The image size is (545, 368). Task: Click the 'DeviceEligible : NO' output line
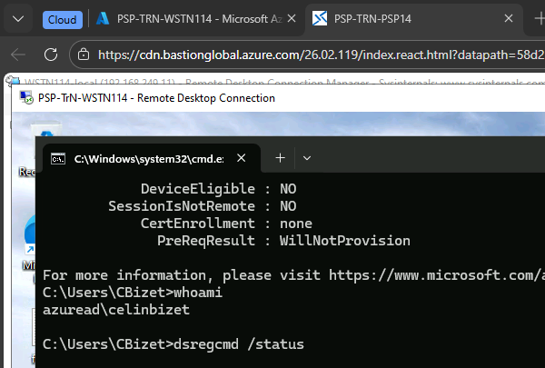pyautogui.click(x=219, y=189)
